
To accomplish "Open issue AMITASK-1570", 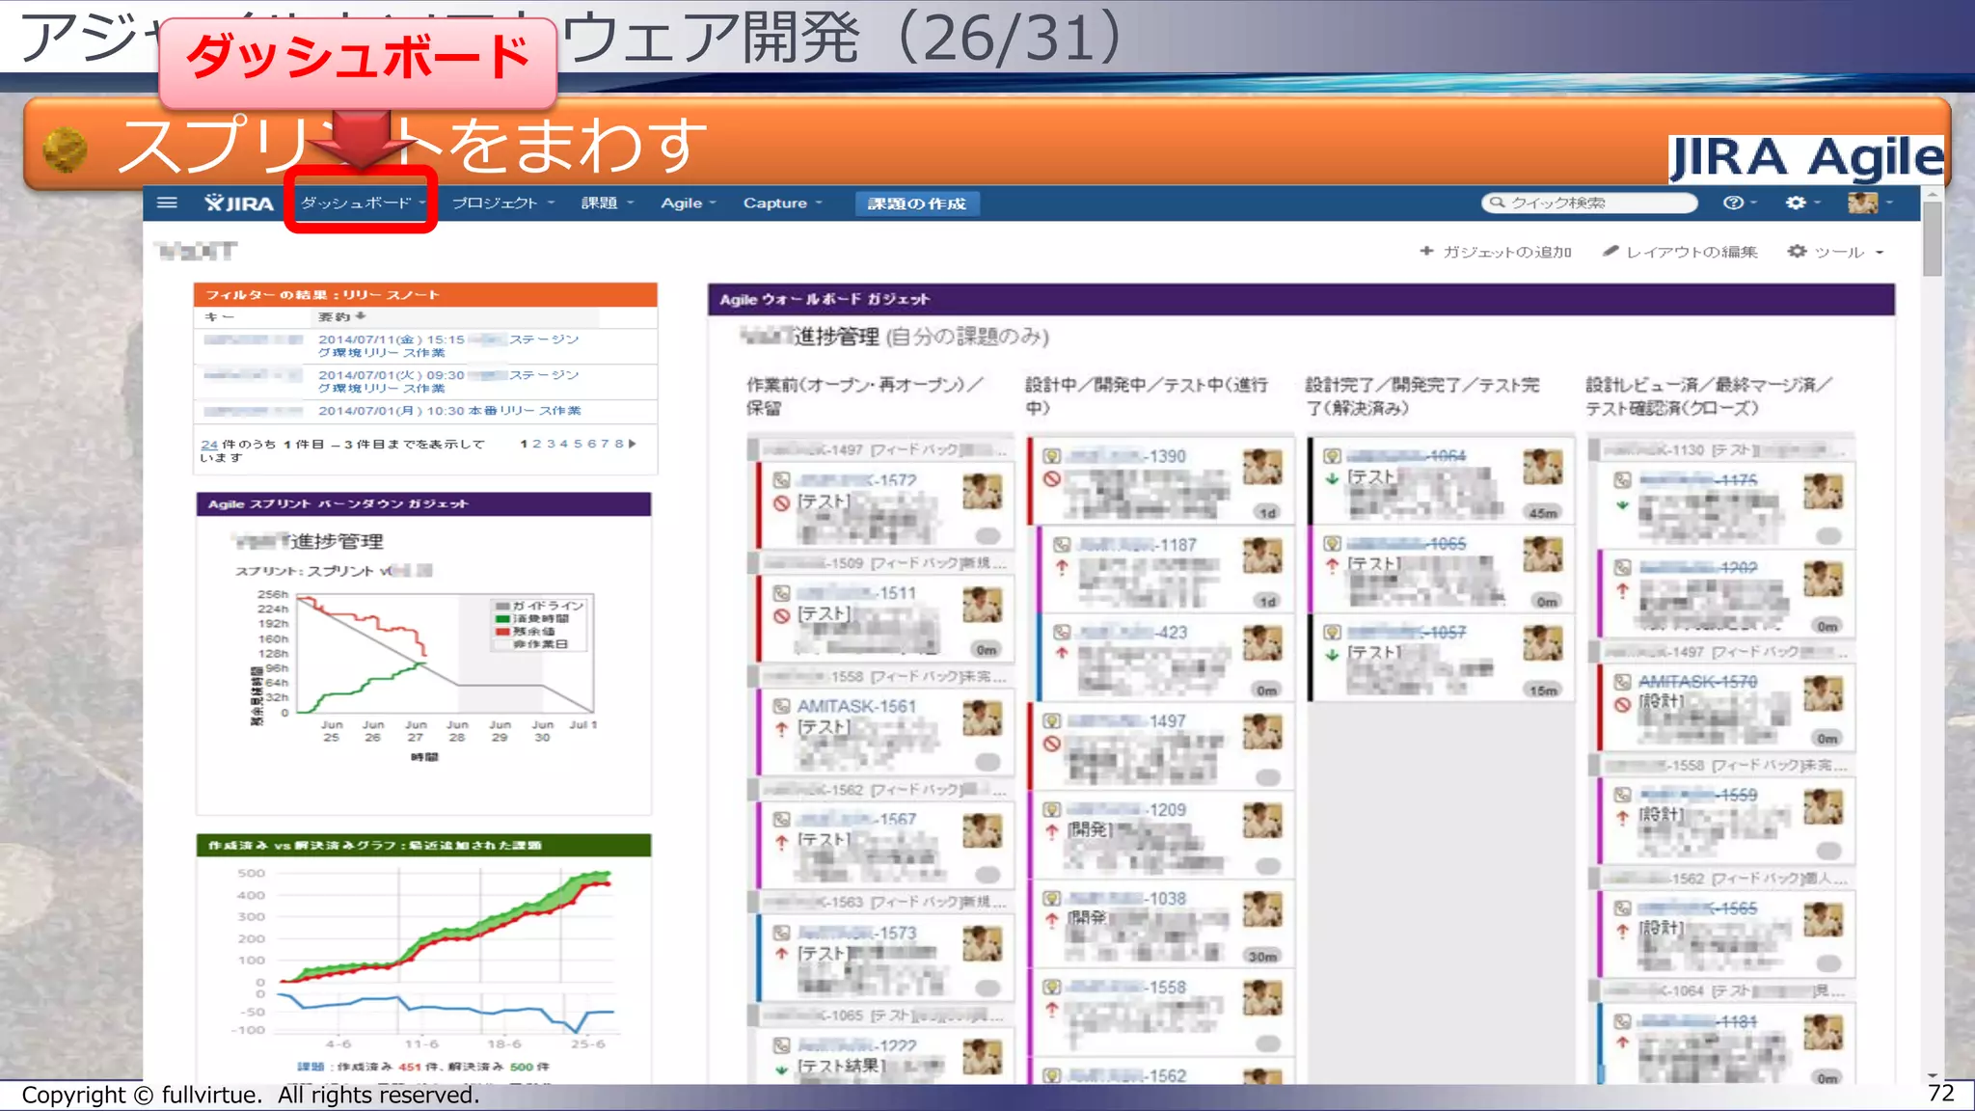I will (1697, 682).
